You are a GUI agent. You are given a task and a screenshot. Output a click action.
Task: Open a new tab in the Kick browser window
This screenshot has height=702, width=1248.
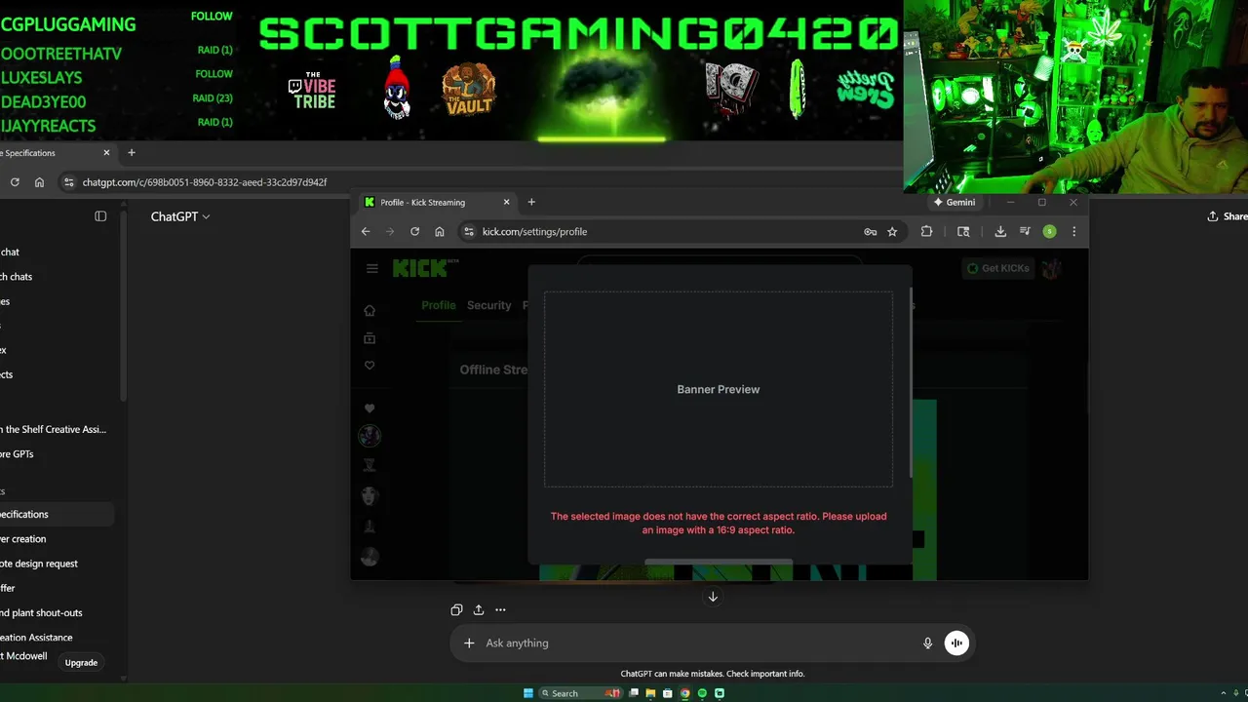[x=531, y=202]
